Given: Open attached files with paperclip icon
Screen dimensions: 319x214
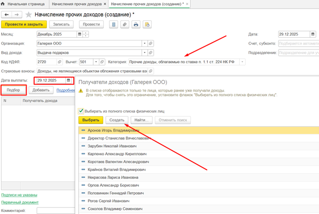Looking at the screenshot, I should [125, 24].
